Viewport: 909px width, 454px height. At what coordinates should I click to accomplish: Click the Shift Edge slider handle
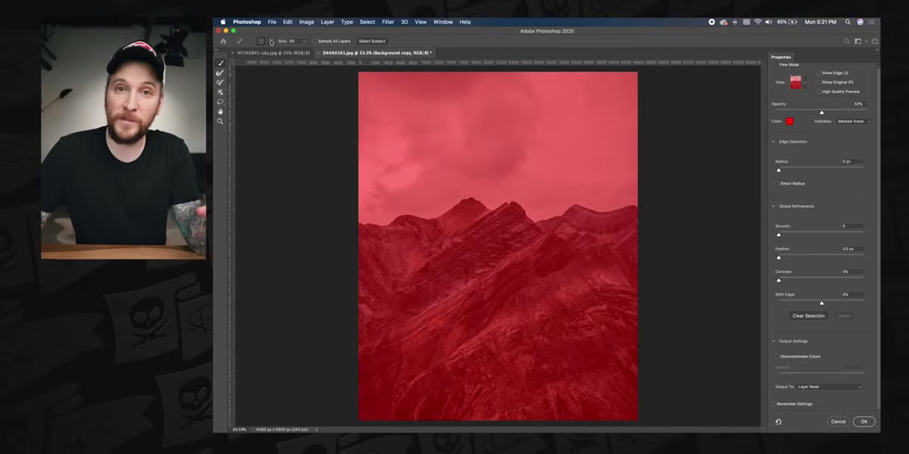[822, 303]
